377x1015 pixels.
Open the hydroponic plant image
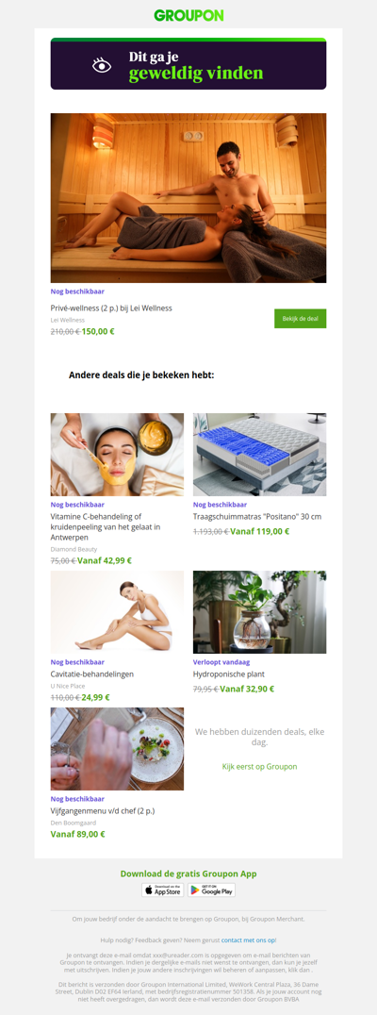click(259, 612)
